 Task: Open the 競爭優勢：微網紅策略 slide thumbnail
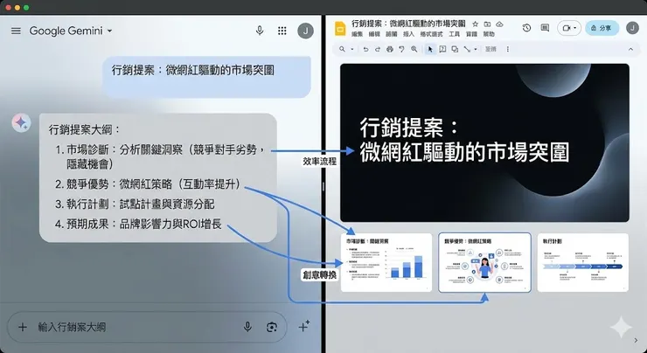(x=484, y=263)
